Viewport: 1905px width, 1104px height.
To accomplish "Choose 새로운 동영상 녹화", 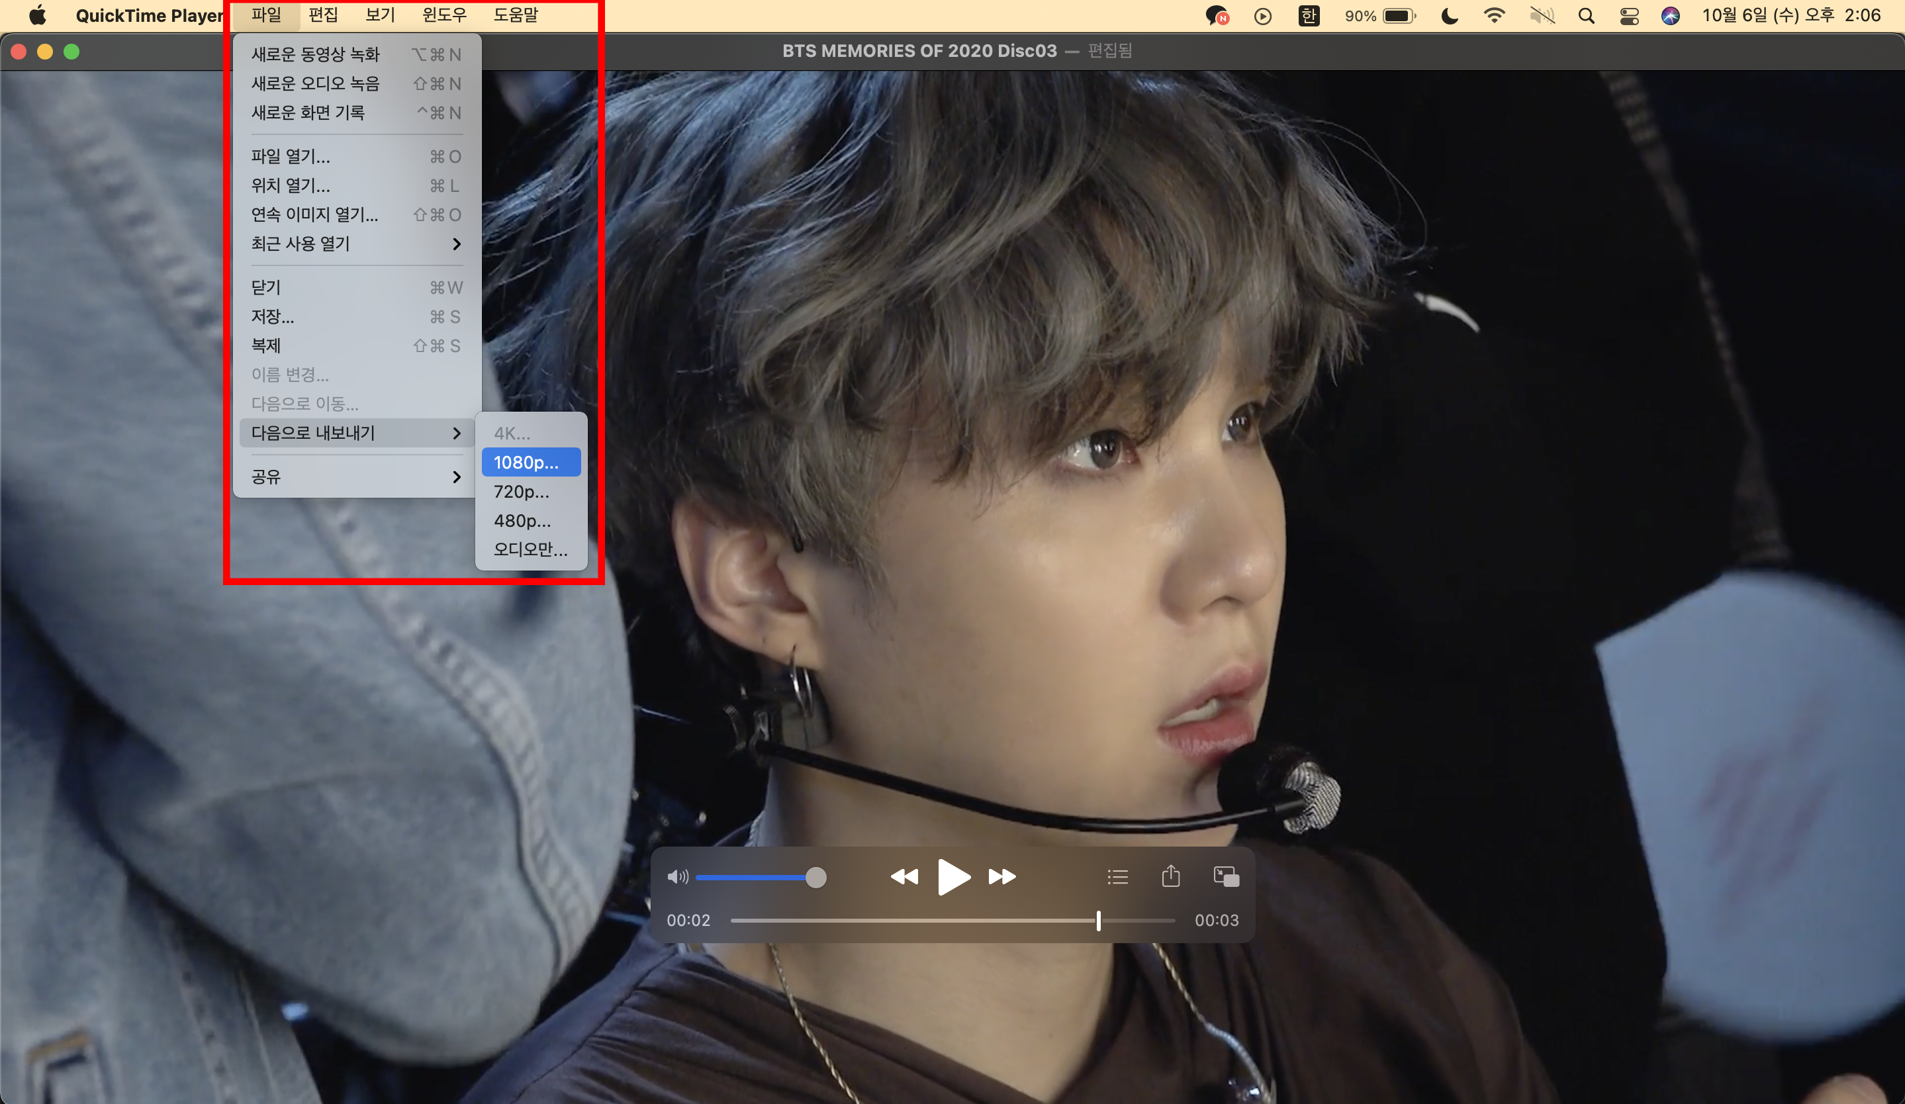I will 357,54.
